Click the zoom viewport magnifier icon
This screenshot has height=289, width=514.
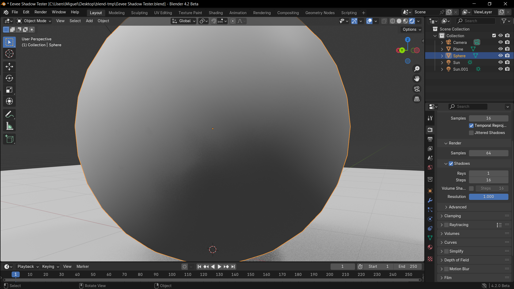(x=417, y=69)
